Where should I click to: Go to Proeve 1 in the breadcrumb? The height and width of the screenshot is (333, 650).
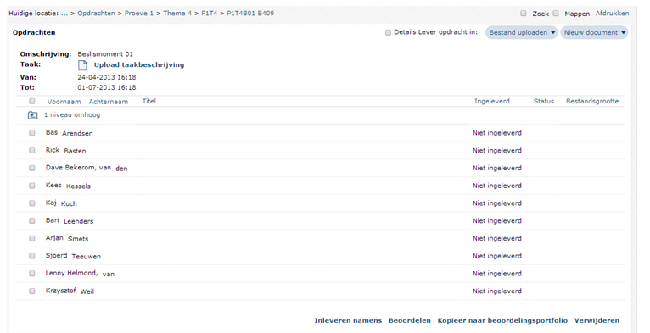(x=139, y=14)
